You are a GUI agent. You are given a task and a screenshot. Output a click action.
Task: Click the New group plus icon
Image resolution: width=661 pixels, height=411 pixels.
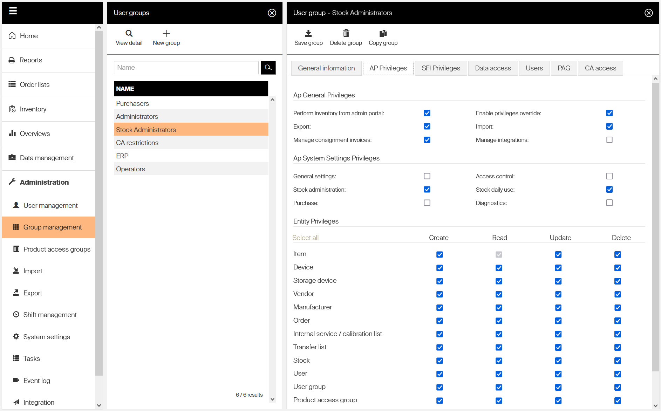click(x=166, y=33)
